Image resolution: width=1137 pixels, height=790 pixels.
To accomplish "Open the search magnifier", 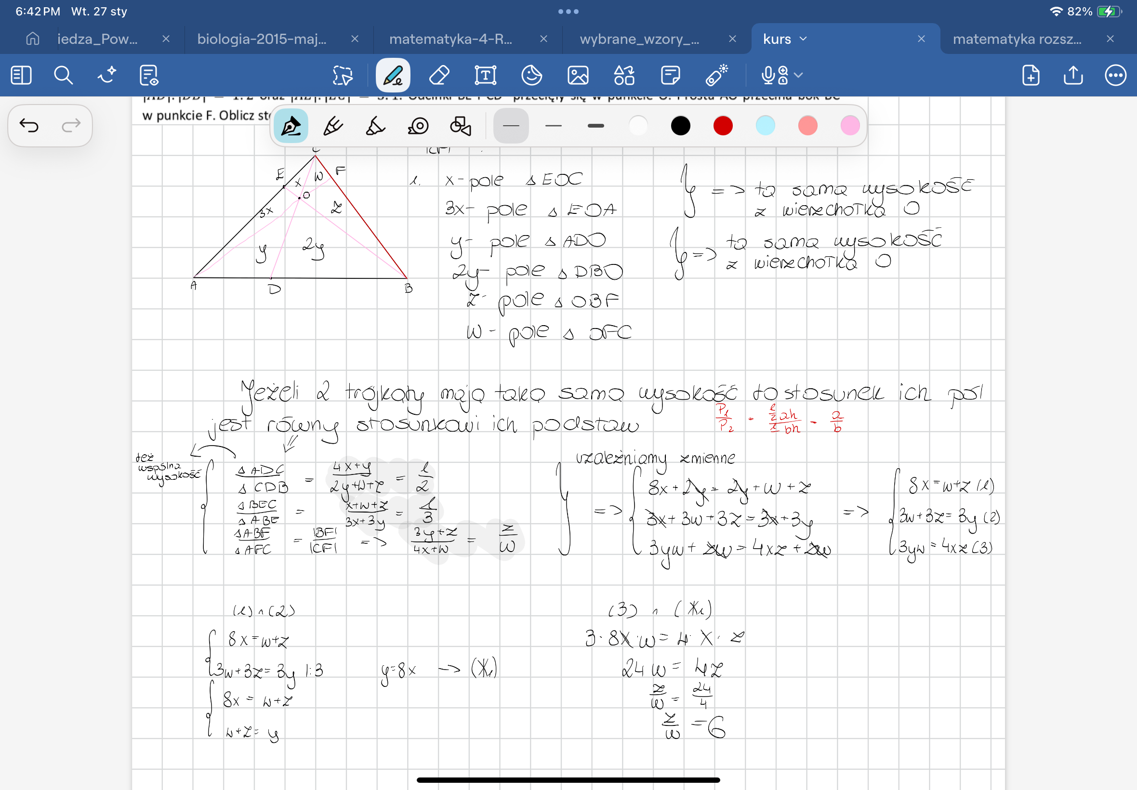I will tap(64, 76).
